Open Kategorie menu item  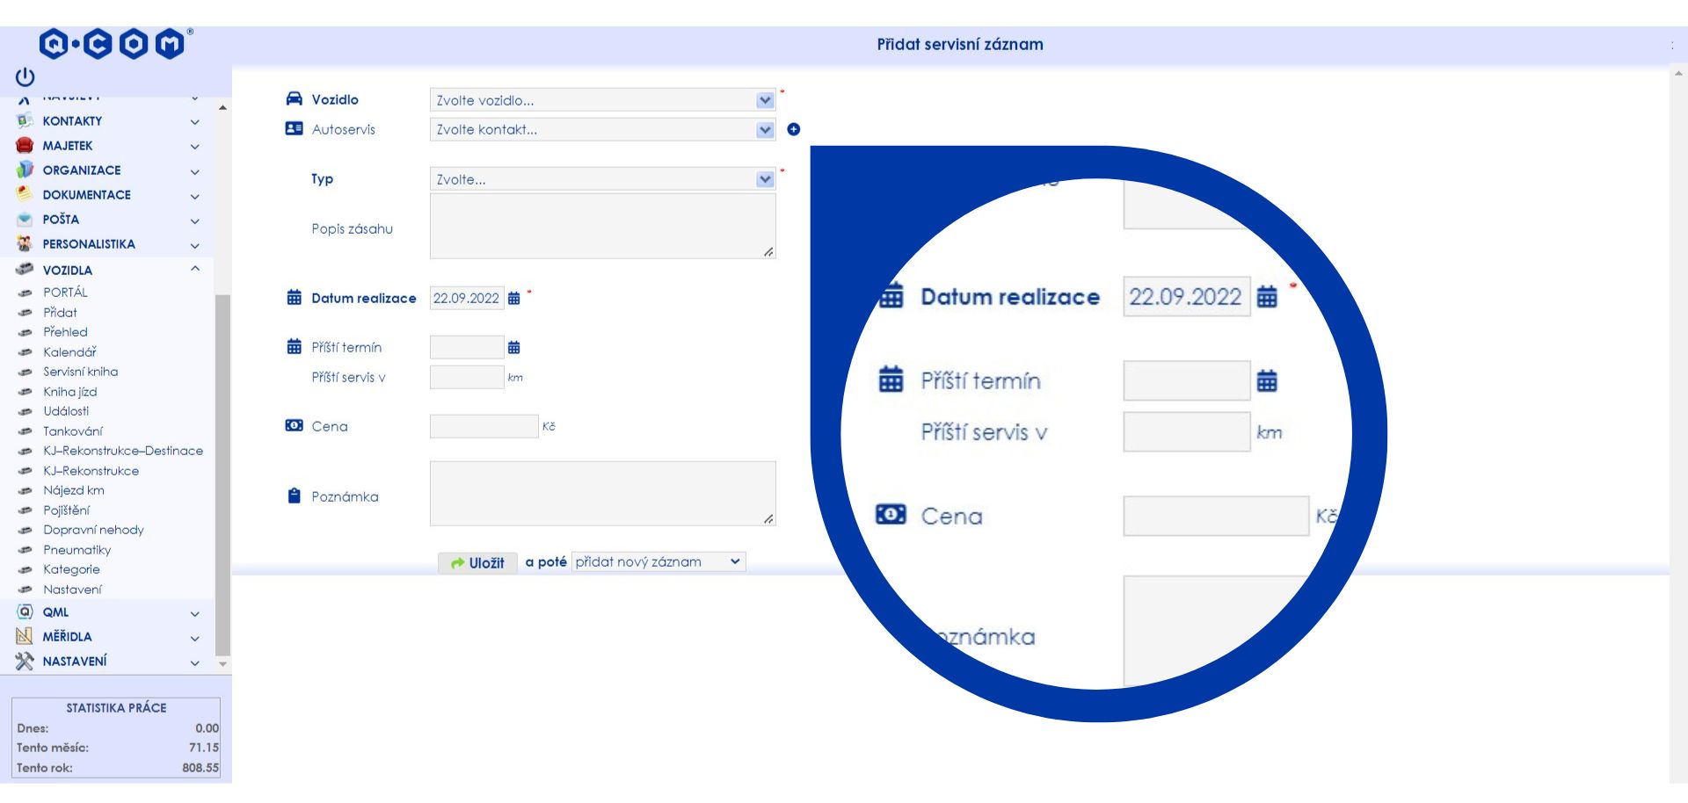tap(71, 569)
